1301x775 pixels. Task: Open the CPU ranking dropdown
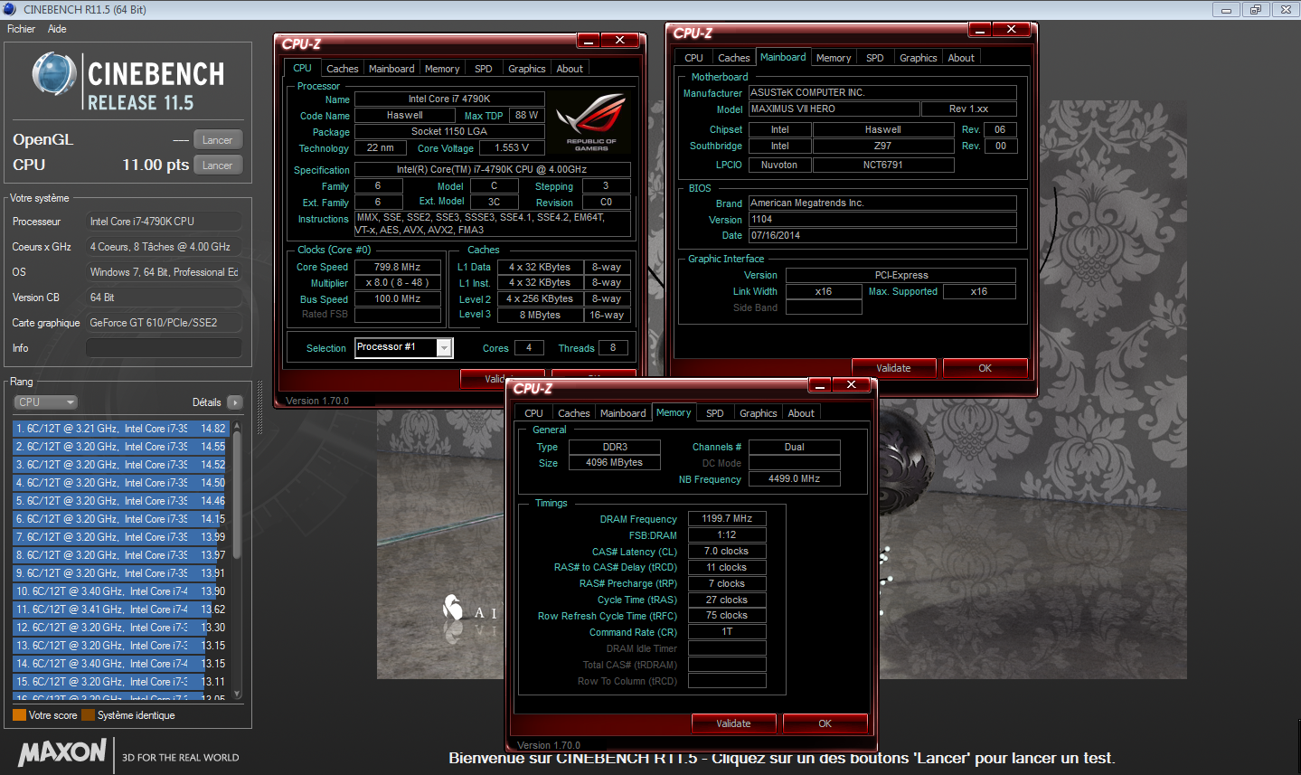click(x=45, y=402)
